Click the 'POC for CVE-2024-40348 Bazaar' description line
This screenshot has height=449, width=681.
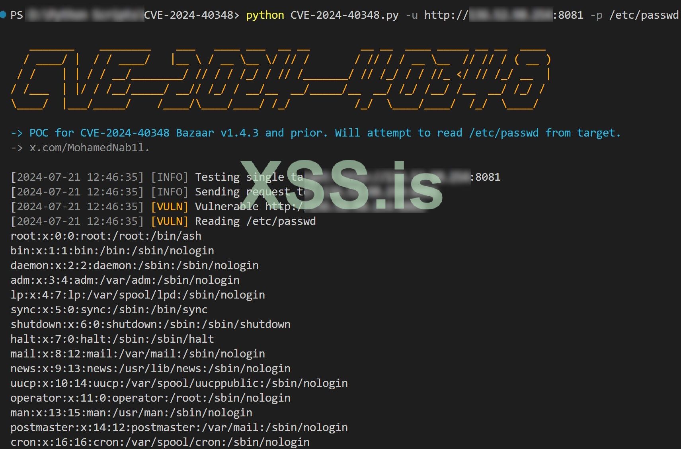point(316,133)
